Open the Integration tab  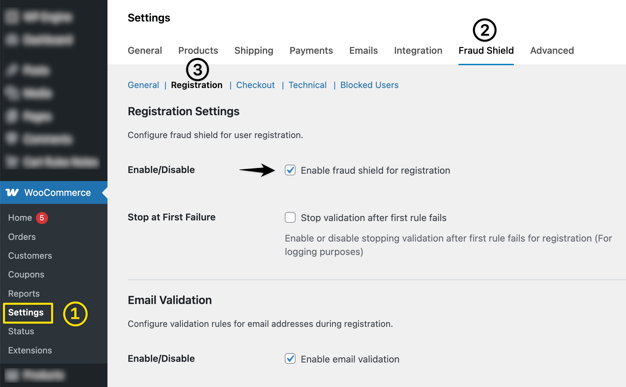coord(418,50)
